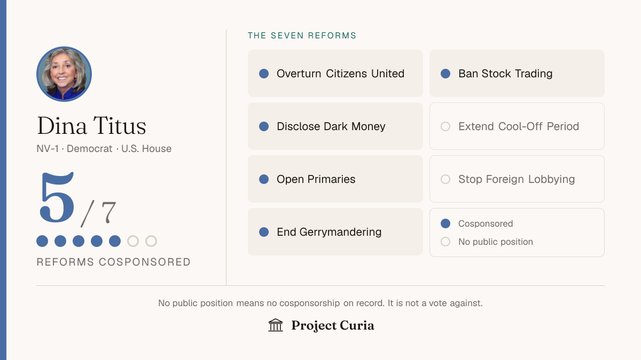Click the filled dot beside Disclose Dark Money
641x360 pixels.
tap(264, 126)
